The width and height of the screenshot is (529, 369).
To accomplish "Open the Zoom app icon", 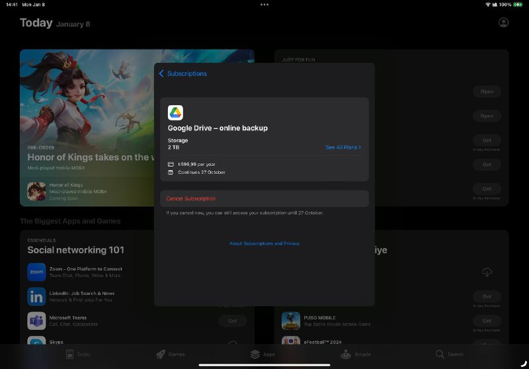I will [x=36, y=272].
